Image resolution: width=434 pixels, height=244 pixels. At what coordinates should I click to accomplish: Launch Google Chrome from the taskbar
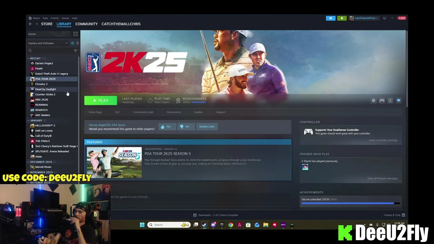231,225
